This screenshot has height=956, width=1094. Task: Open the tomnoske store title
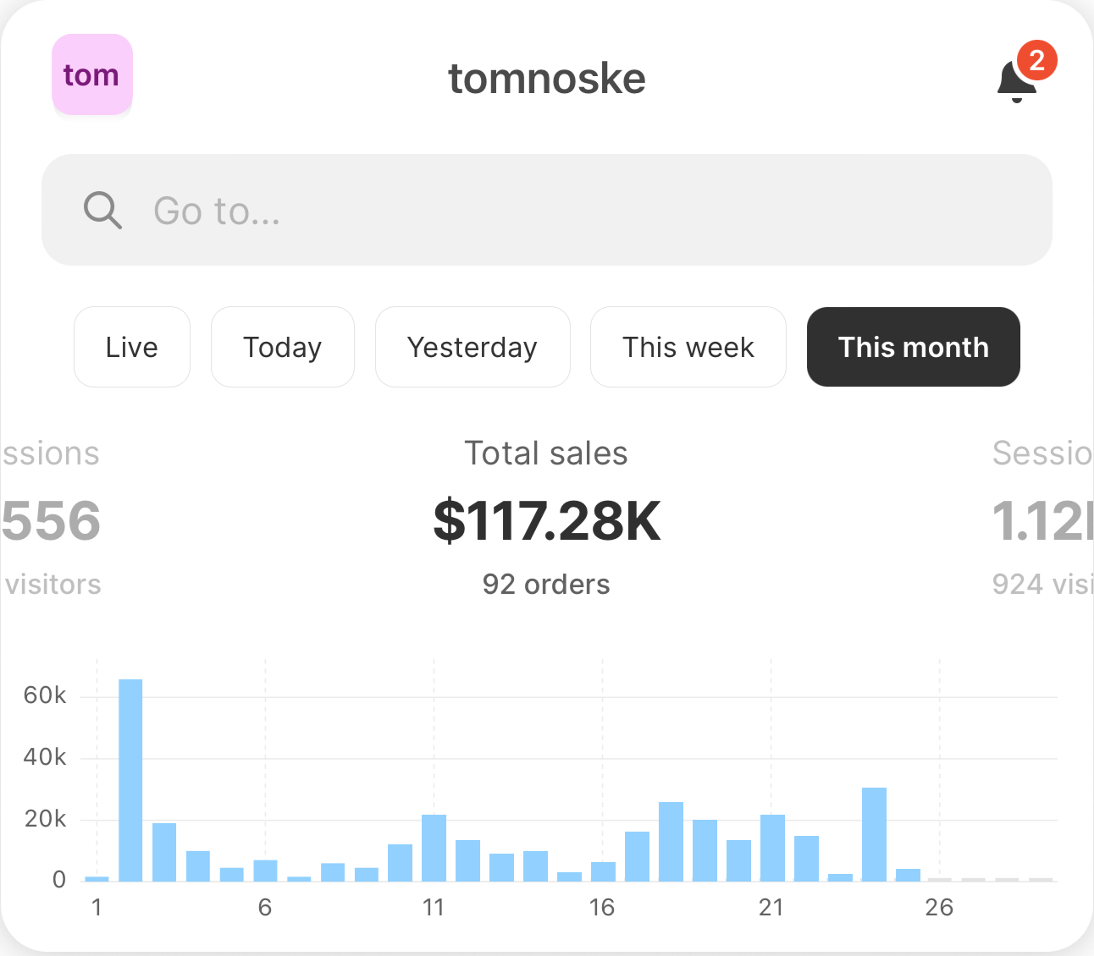pyautogui.click(x=546, y=79)
